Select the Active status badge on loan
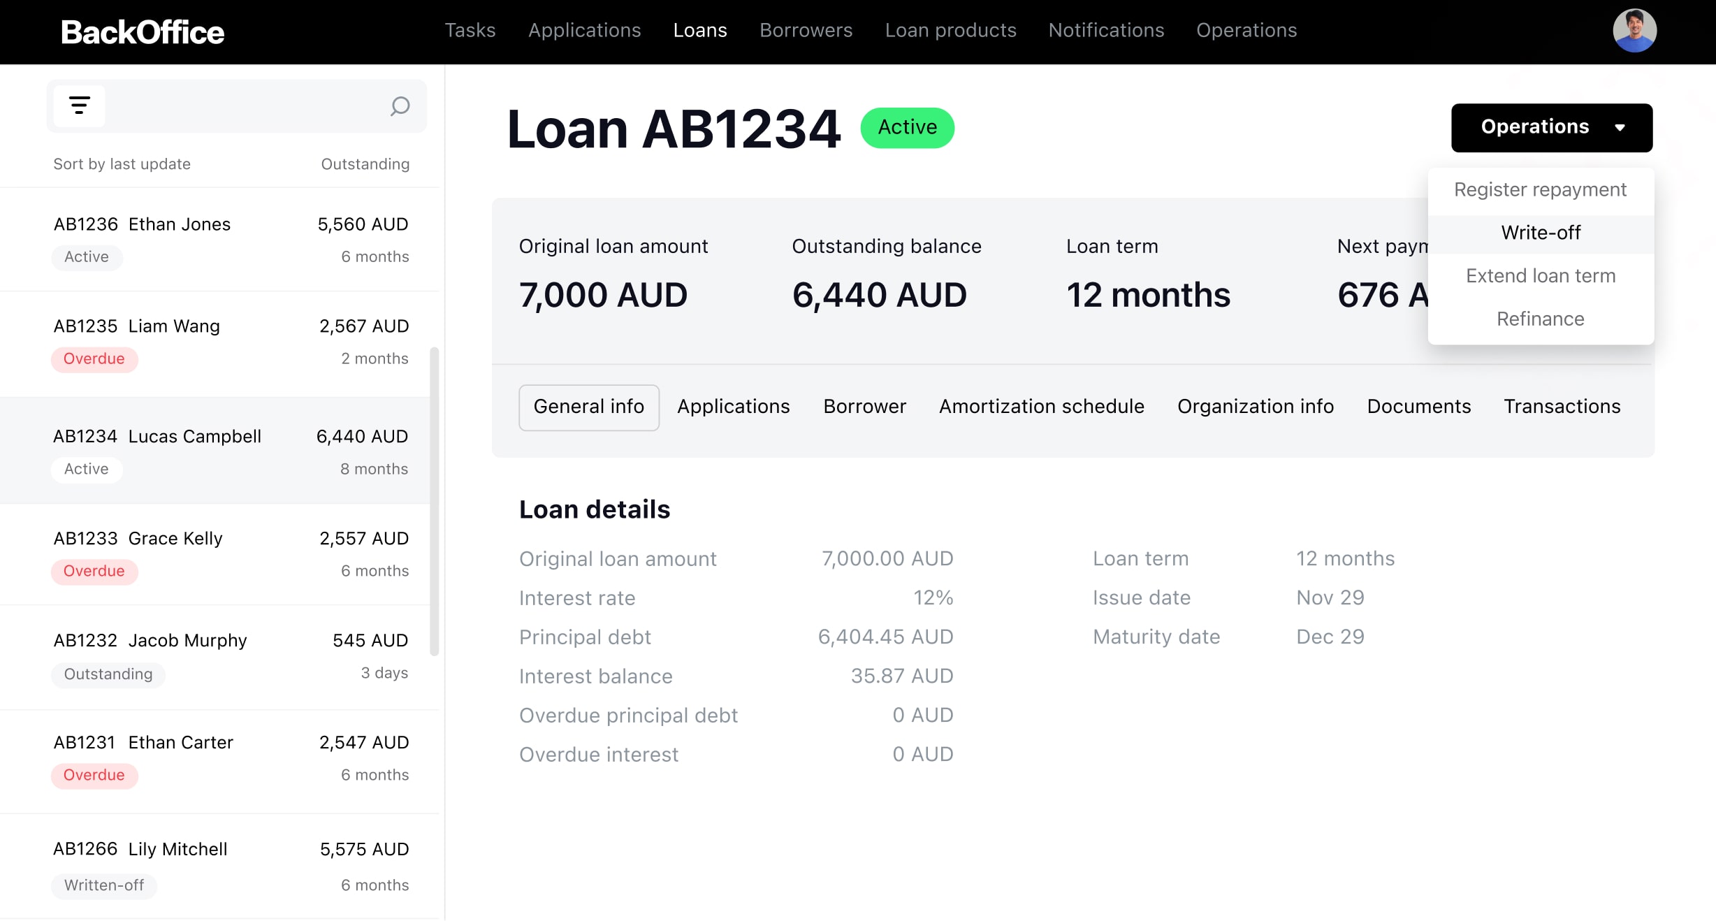Image resolution: width=1716 pixels, height=921 pixels. pyautogui.click(x=907, y=127)
